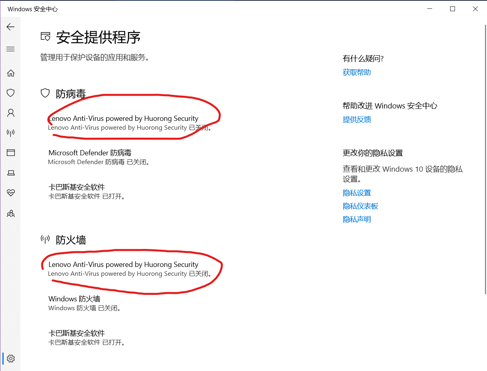487x371 pixels.
Task: Click the 更改你的隐私设置 heading
Action: pyautogui.click(x=373, y=153)
